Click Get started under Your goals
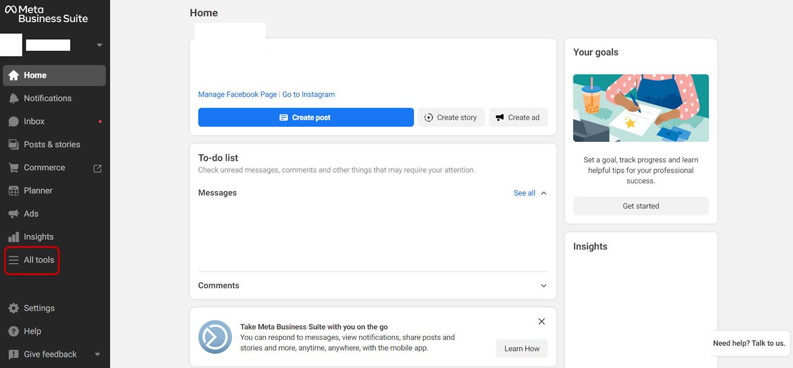Image resolution: width=793 pixels, height=368 pixels. pos(641,206)
